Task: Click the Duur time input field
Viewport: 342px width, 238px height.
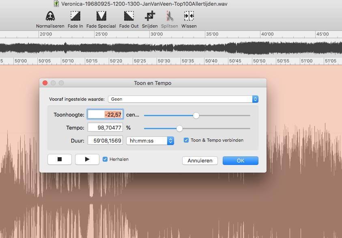Action: (x=105, y=141)
